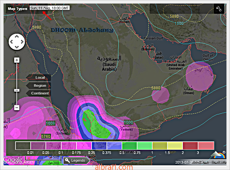Image resolution: width=230 pixels, height=170 pixels.
Task: Toggle the H/L pressure centers icon
Action: coord(219,9)
